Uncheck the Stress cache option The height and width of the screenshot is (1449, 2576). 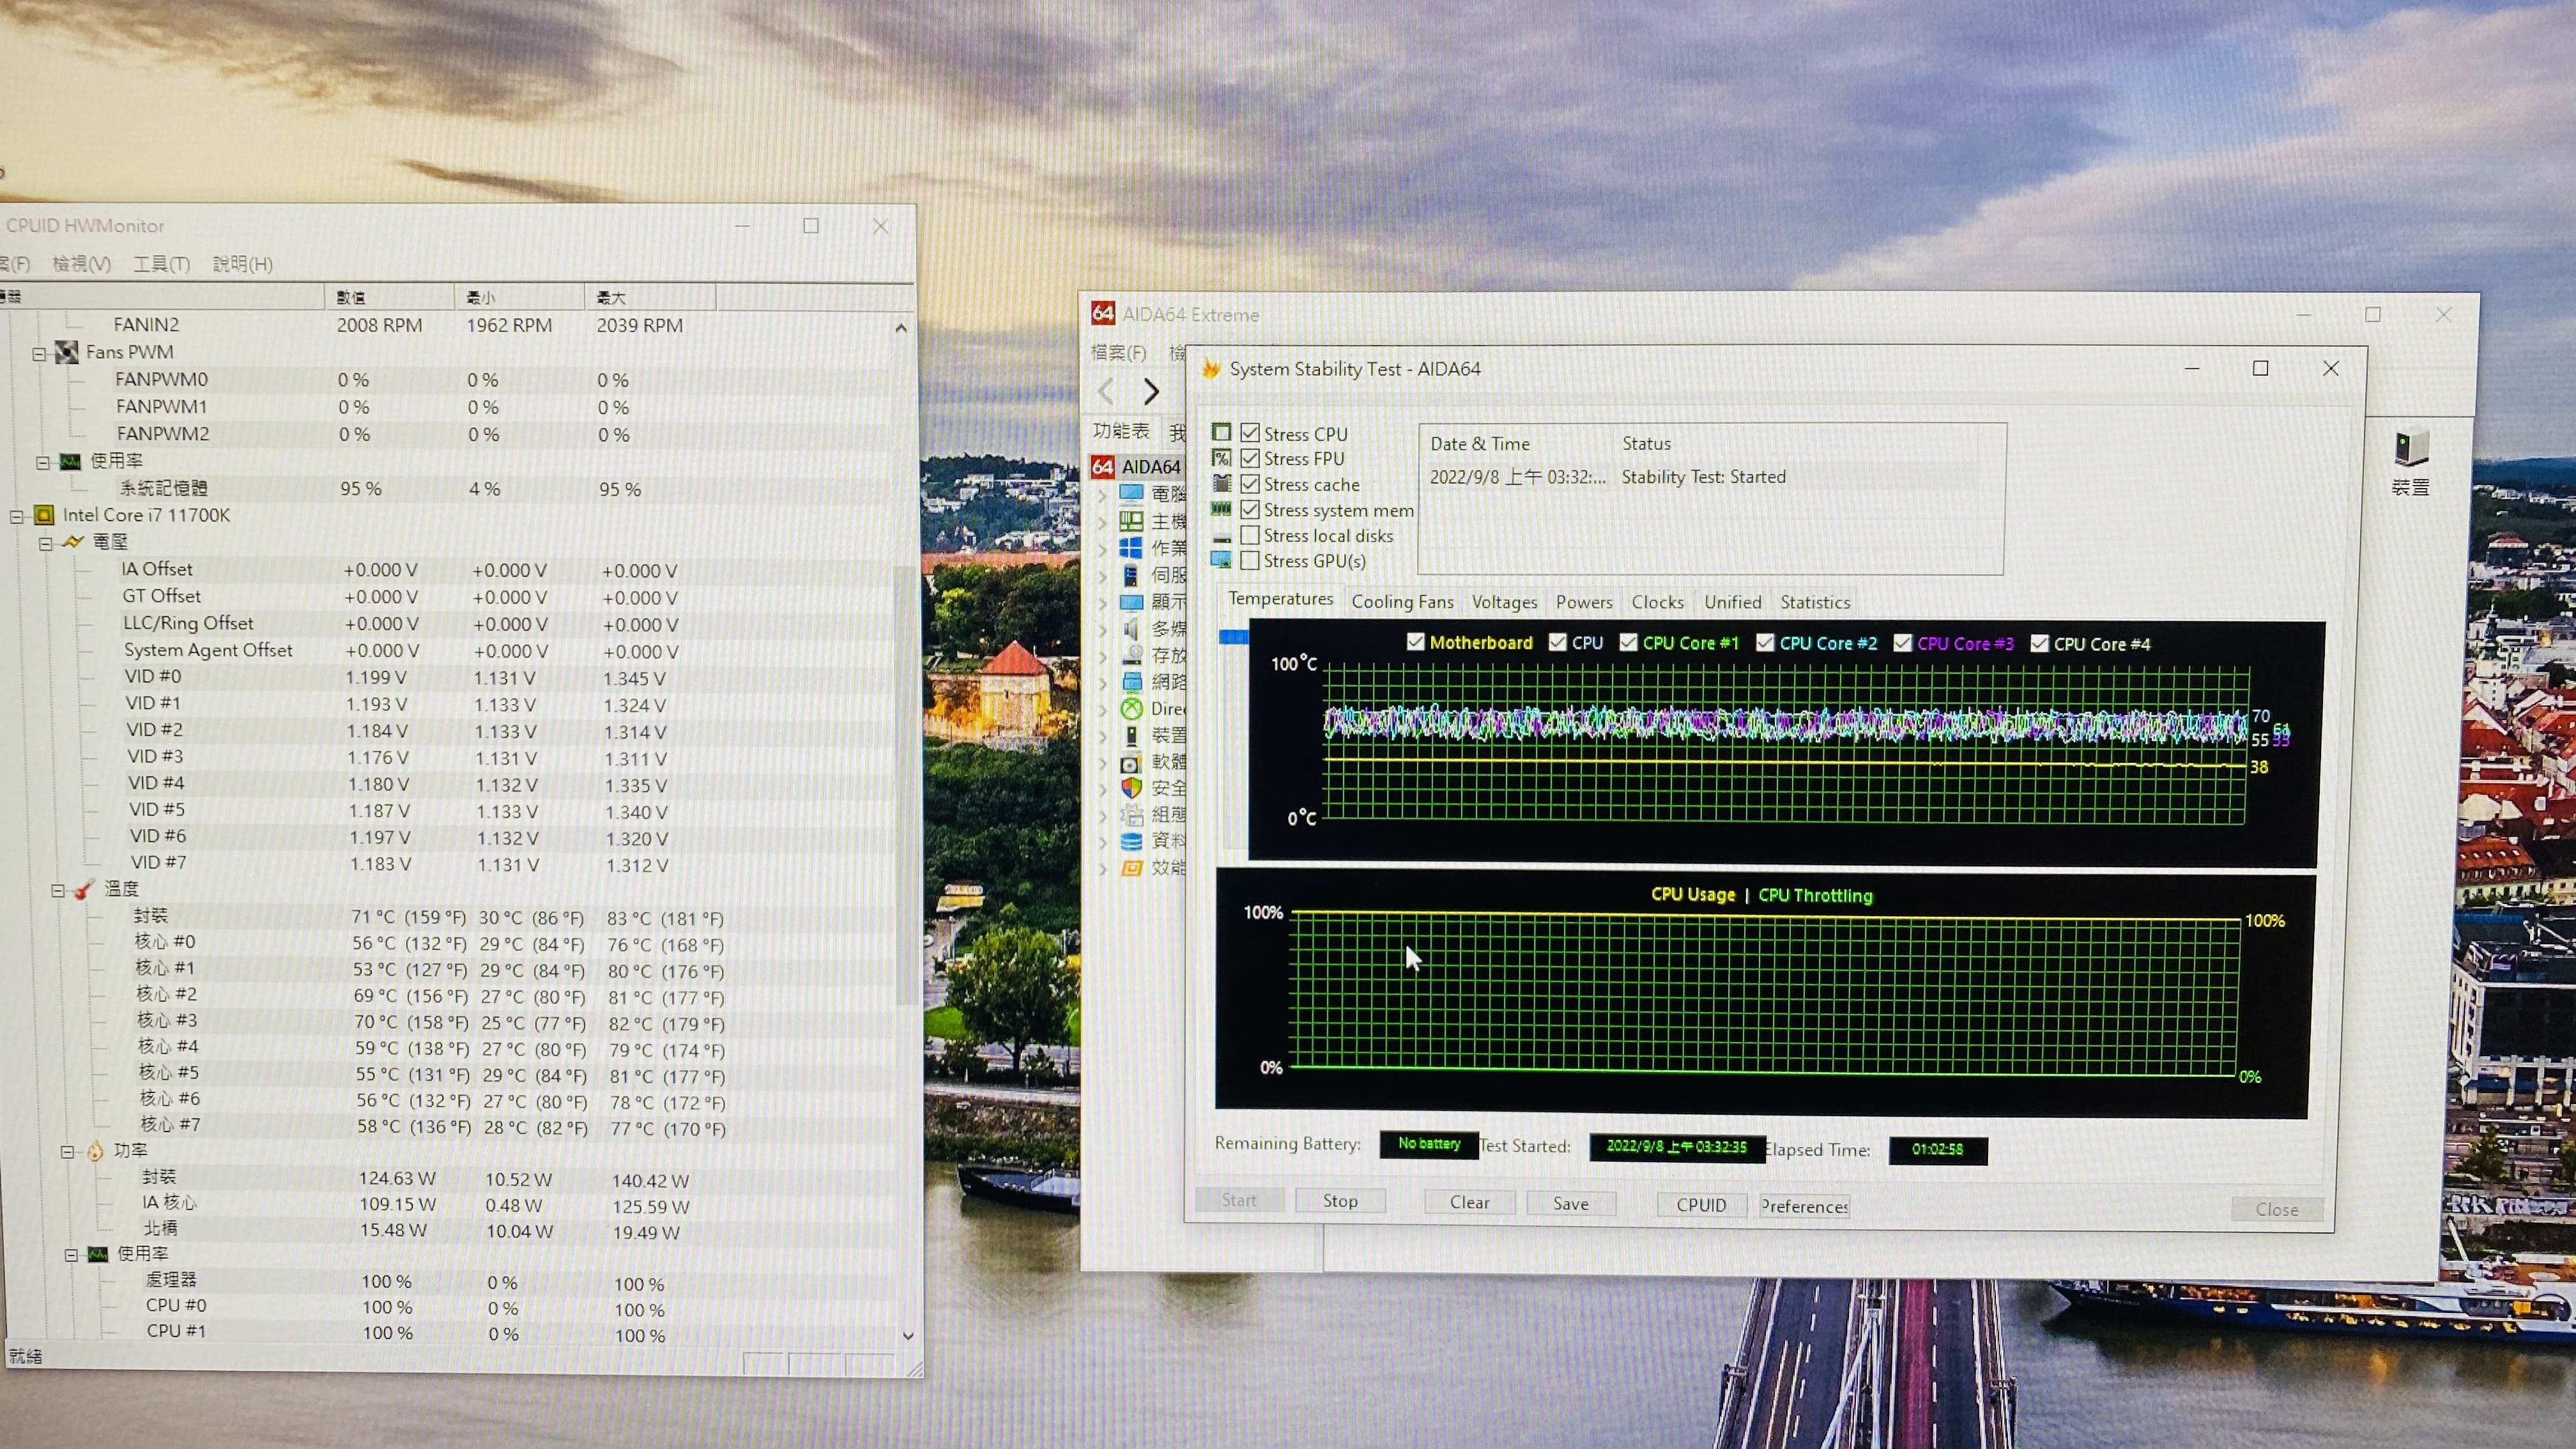(1249, 484)
